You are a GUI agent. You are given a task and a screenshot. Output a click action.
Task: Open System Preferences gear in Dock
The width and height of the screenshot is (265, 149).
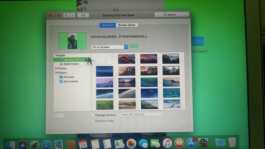pyautogui.click(x=203, y=142)
